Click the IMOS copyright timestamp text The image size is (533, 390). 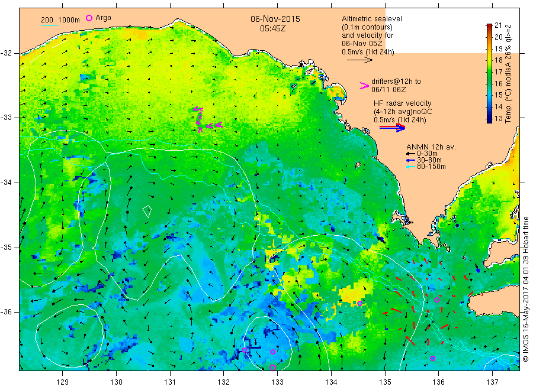(526, 290)
